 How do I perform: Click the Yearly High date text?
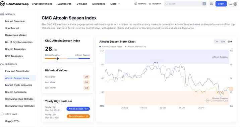coord(52,110)
